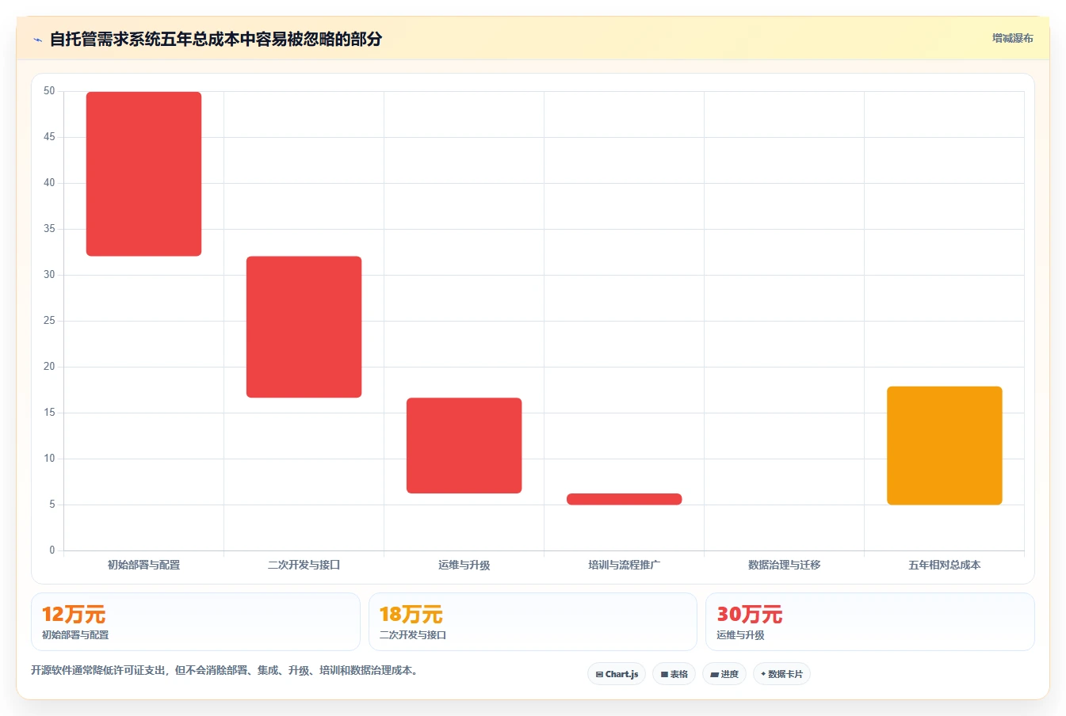1066x716 pixels.
Task: Click the red 二次开发与接口 waterfall bar
Action: click(304, 326)
